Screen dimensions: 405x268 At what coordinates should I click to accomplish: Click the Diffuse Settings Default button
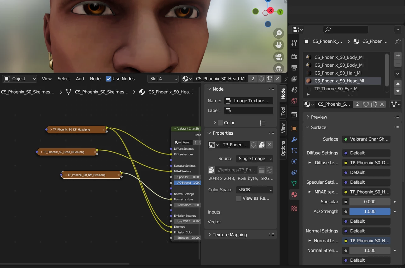click(366, 153)
